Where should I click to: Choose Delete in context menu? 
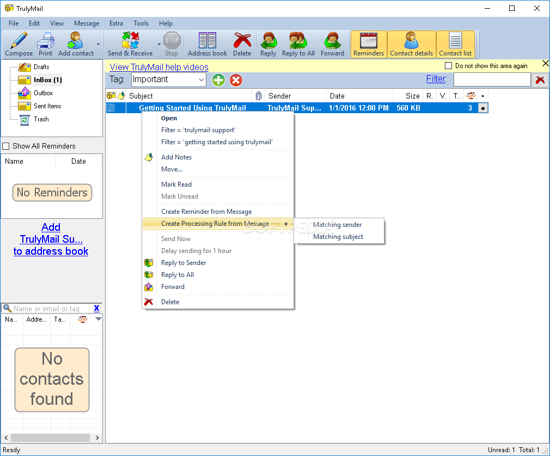point(218,302)
